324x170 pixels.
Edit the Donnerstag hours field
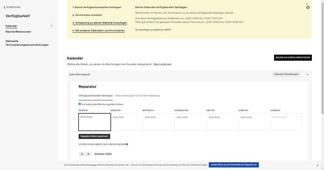190,122
